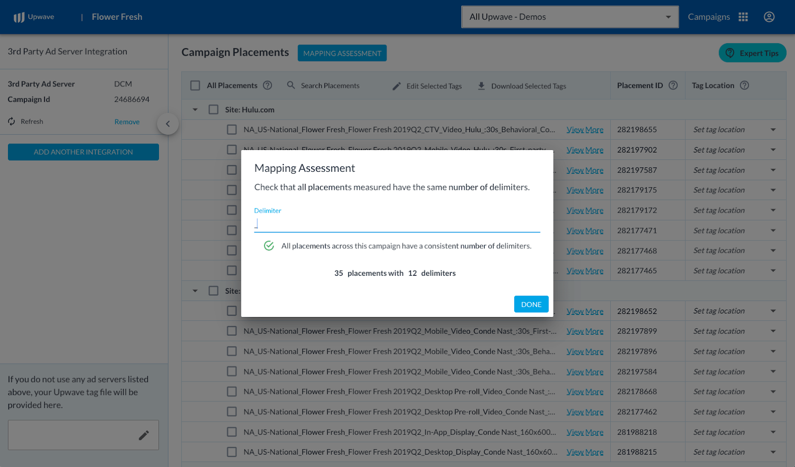The image size is (795, 467).
Task: Click Placement ID 282179172 cell
Action: tap(637, 210)
